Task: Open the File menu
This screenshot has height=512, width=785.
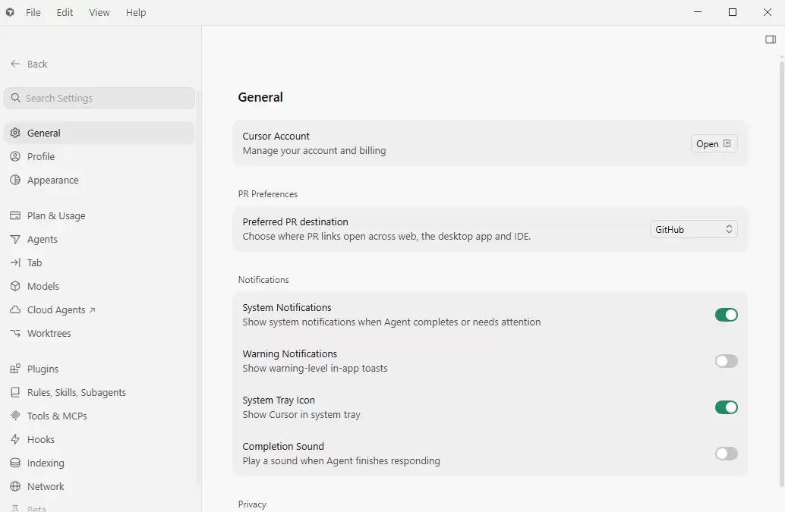Action: 33,12
